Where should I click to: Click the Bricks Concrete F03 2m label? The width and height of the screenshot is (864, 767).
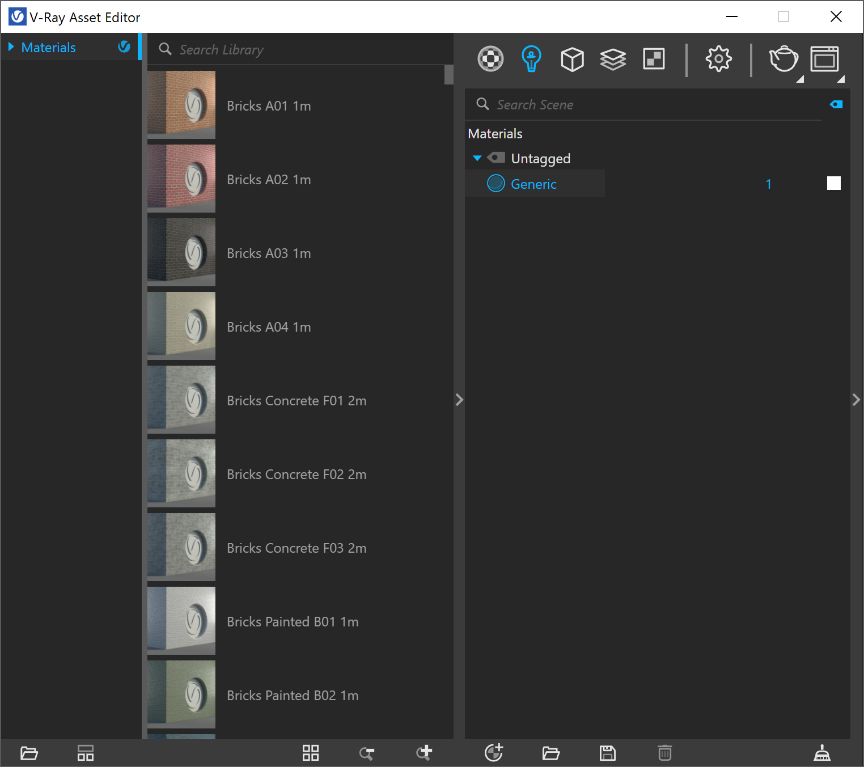[297, 548]
